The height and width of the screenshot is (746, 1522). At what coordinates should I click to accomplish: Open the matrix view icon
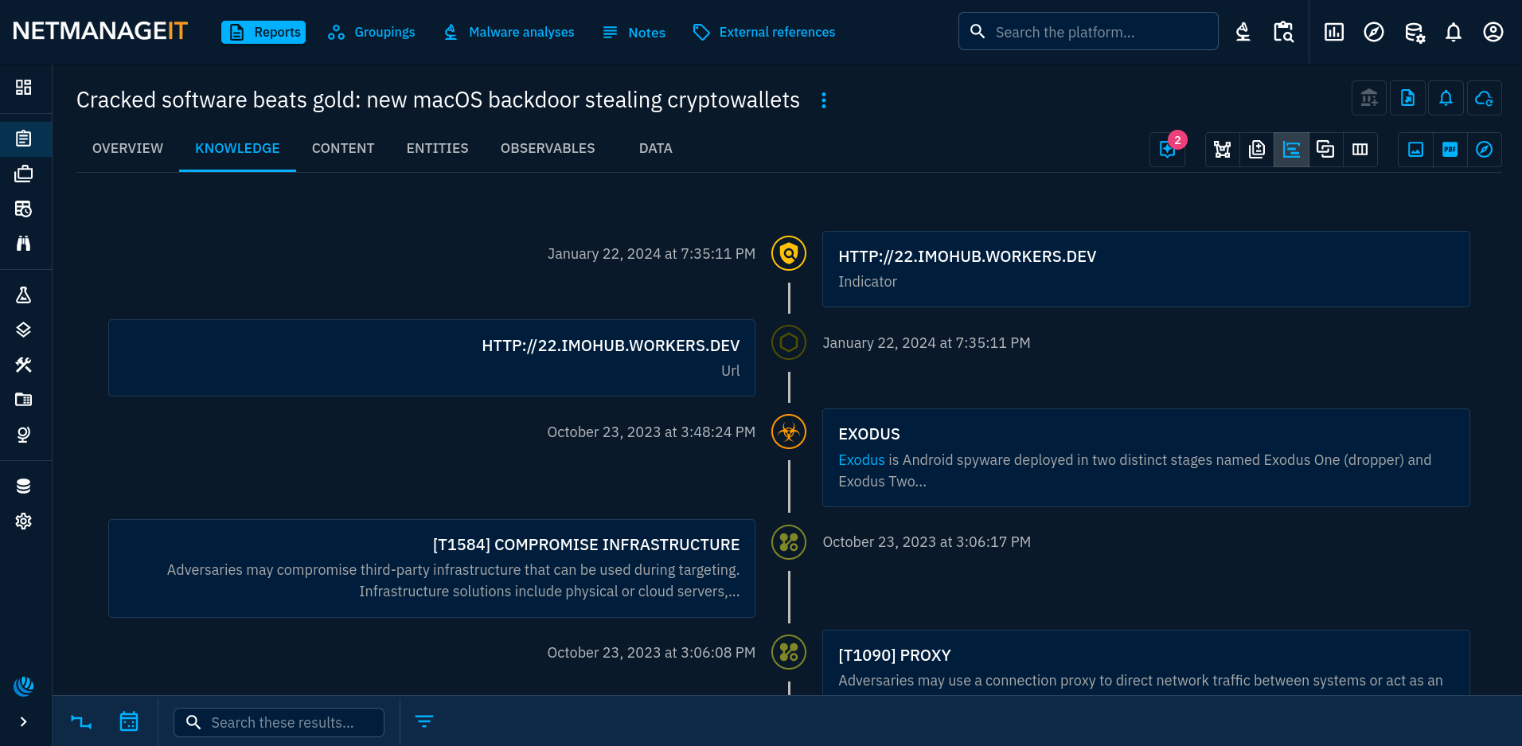1360,150
